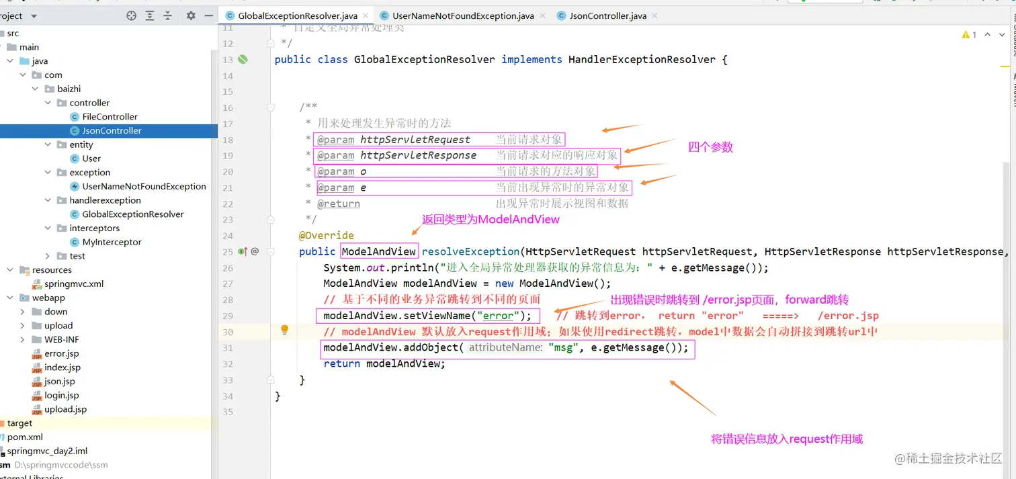Select the src folder
The image size is (1016, 479).
click(13, 33)
